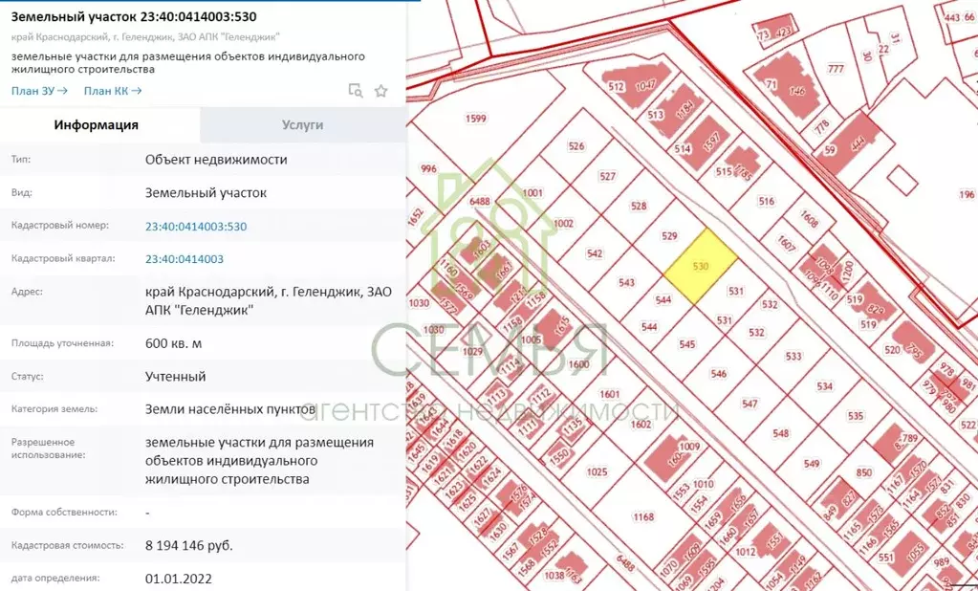Select parcel 548 on the map
Viewport: 978px width, 591px height.
pos(780,433)
